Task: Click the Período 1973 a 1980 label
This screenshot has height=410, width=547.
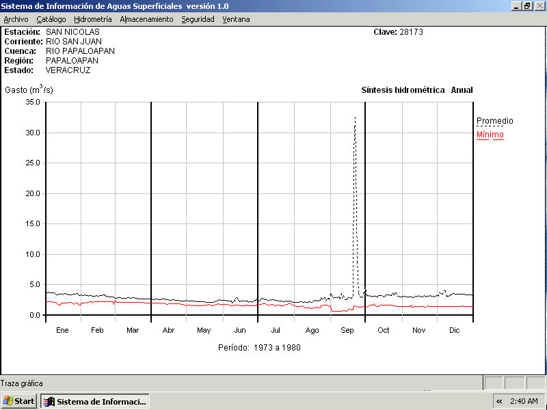Action: (259, 348)
